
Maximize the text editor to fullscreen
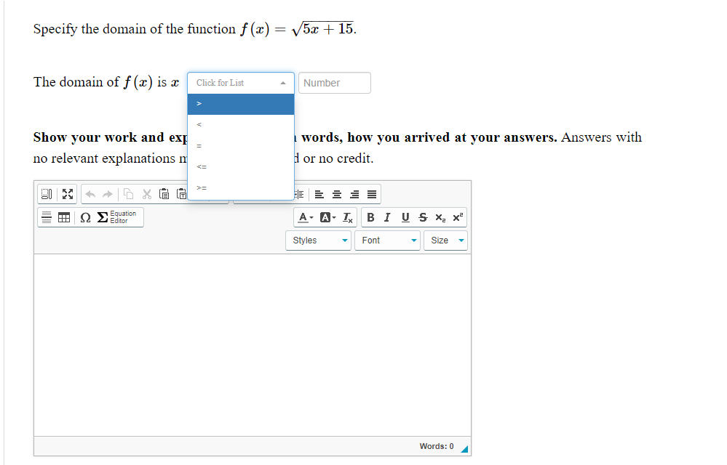(x=67, y=194)
